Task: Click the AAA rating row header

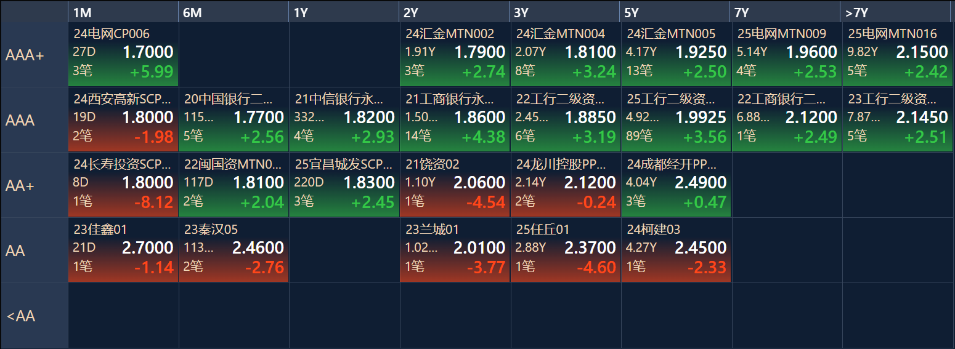Action: click(x=35, y=121)
